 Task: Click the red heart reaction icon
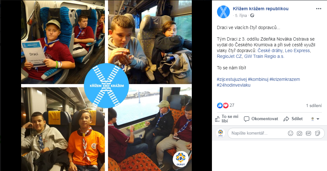point(225,105)
